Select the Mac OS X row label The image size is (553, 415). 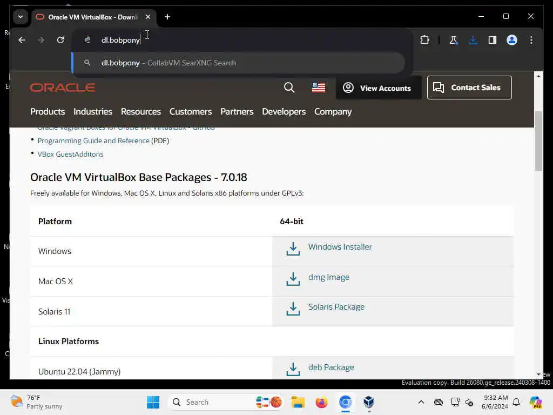[x=56, y=281]
